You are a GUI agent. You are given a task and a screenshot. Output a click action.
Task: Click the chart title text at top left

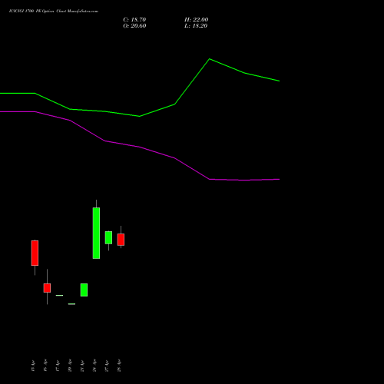54,12
